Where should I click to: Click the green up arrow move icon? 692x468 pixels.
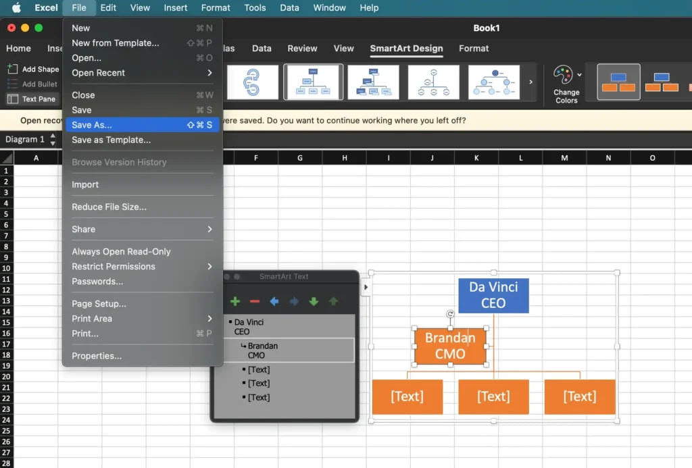[x=333, y=301]
